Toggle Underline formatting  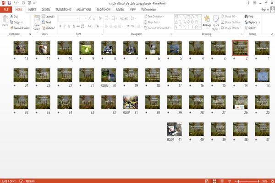click(x=69, y=26)
